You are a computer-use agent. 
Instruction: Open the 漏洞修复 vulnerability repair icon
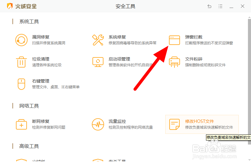(x=21, y=40)
